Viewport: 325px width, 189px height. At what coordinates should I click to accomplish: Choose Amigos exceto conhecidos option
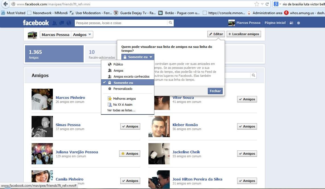[128, 77]
